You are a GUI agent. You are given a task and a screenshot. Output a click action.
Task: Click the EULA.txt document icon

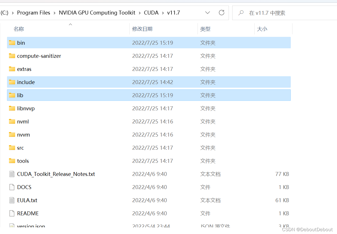[12, 200]
